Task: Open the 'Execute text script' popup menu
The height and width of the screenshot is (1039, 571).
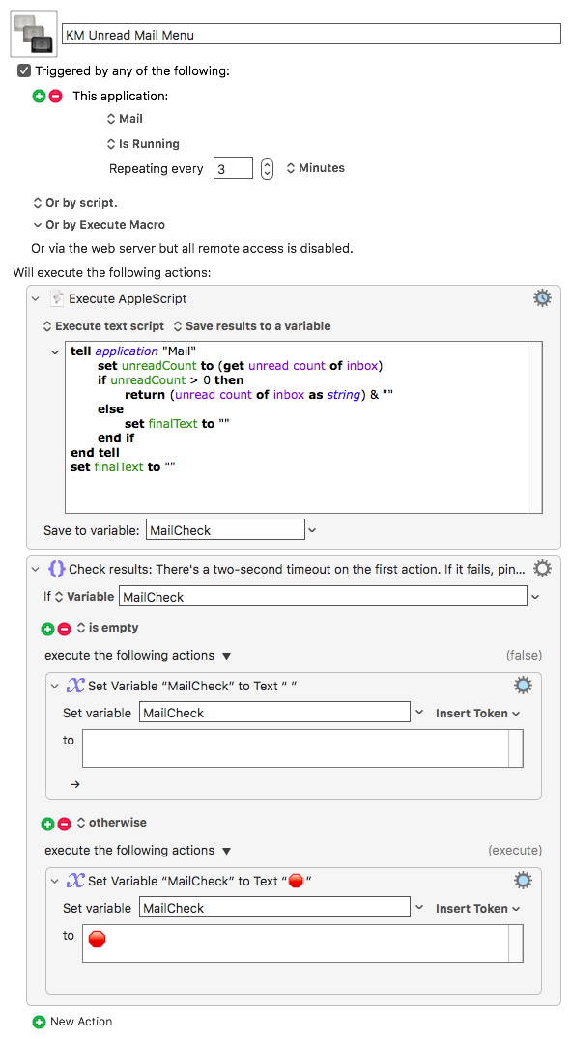Action: (x=103, y=326)
